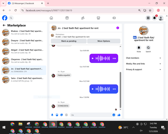Screen dimensions: 168x134
Task: Mute this conversation with bell icon
Action: coord(139,48)
